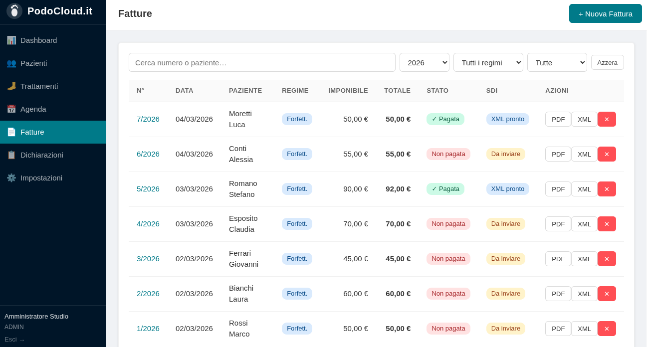Open Dichiarazioni page
This screenshot has width=647, height=347.
(53, 155)
